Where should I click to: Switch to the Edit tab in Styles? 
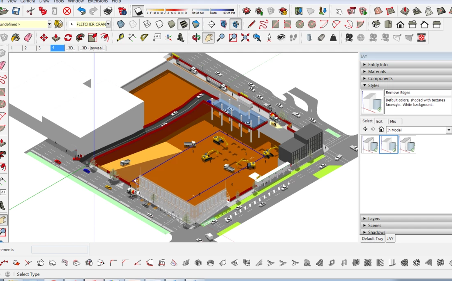(379, 121)
